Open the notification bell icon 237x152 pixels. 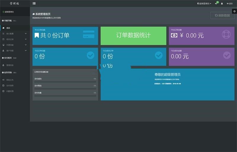(222, 4)
